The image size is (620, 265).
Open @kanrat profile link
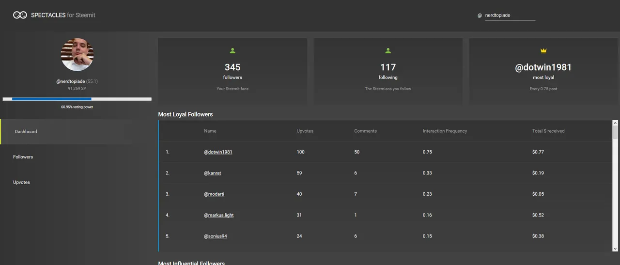[213, 173]
